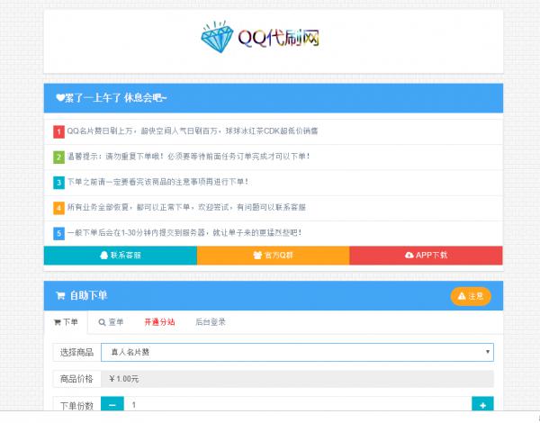Decrease order quantity with minus button
Viewport: 540px width, 423px height.
click(x=112, y=406)
